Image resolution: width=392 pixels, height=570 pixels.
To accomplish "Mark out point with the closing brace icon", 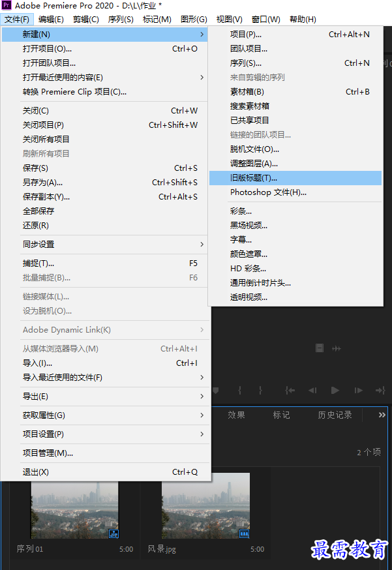I will [260, 391].
